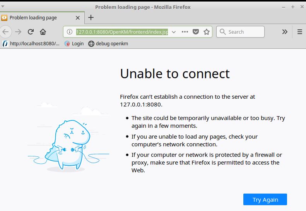This screenshot has height=211, width=306.
Task: Open the Firefox hamburger menu
Action: (299, 32)
